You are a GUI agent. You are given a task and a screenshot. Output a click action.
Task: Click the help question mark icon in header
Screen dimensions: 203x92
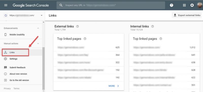(x=172, y=5)
